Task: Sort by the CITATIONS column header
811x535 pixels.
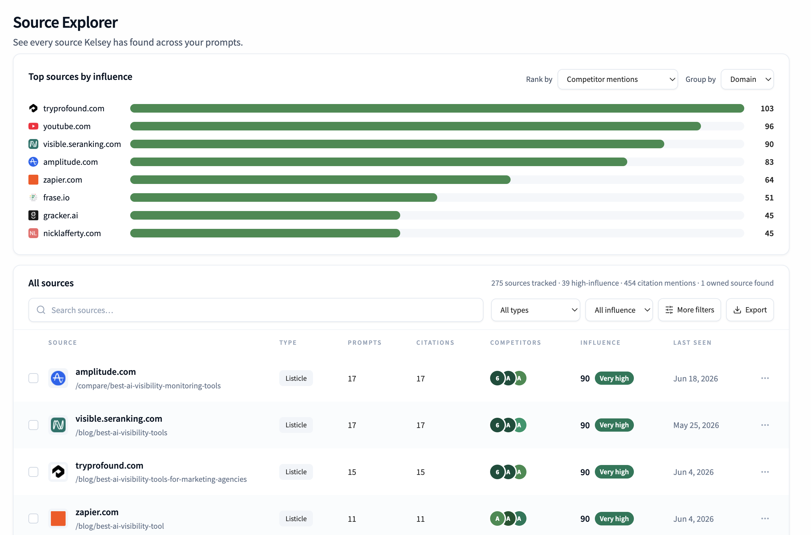Action: click(x=435, y=342)
